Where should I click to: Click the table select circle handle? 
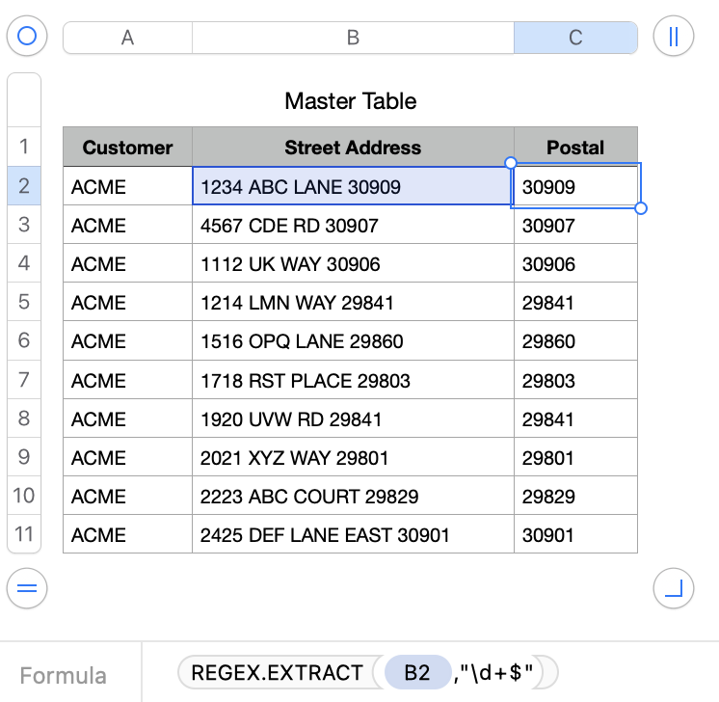pyautogui.click(x=27, y=37)
